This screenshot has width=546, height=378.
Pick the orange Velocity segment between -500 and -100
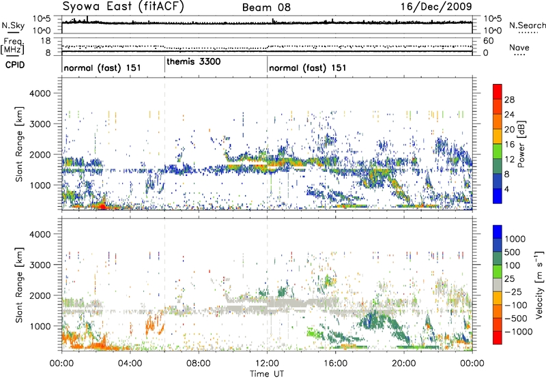click(498, 311)
